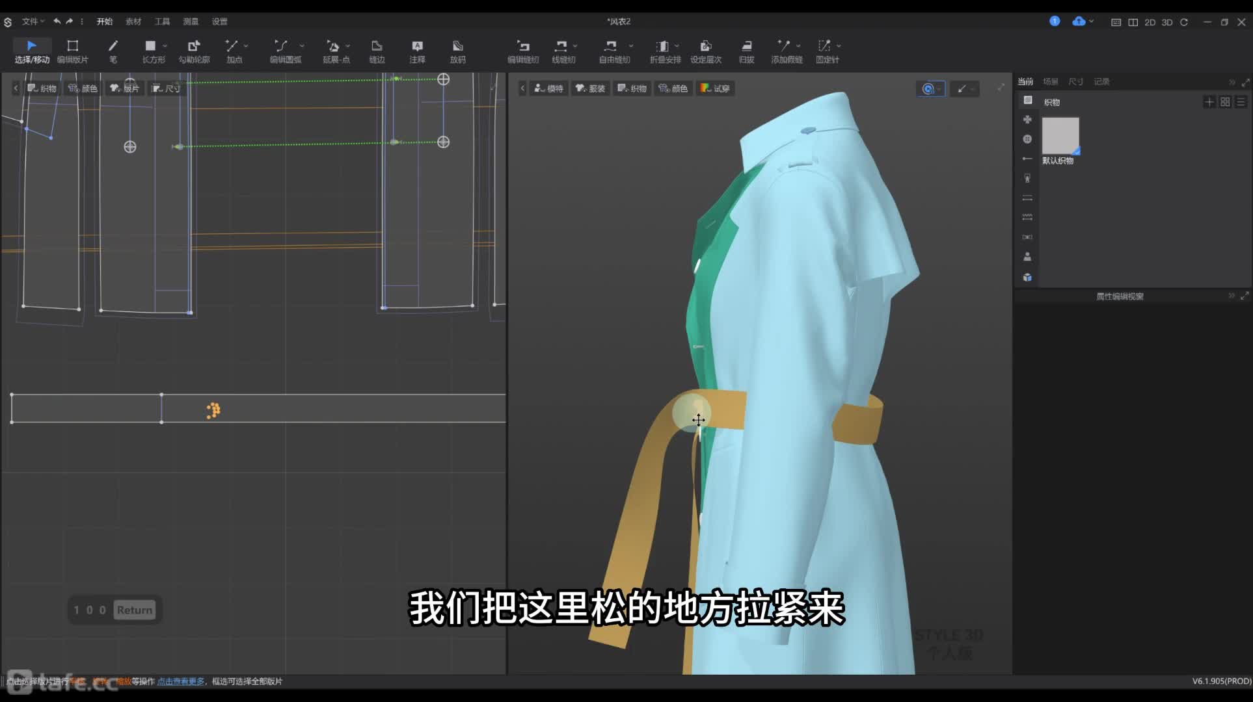The image size is (1253, 702).
Task: Click the redo arrow in title bar
Action: (69, 21)
